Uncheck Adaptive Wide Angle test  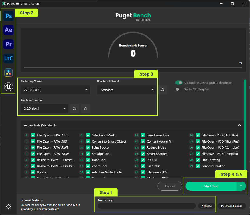pyautogui.click(x=88, y=172)
